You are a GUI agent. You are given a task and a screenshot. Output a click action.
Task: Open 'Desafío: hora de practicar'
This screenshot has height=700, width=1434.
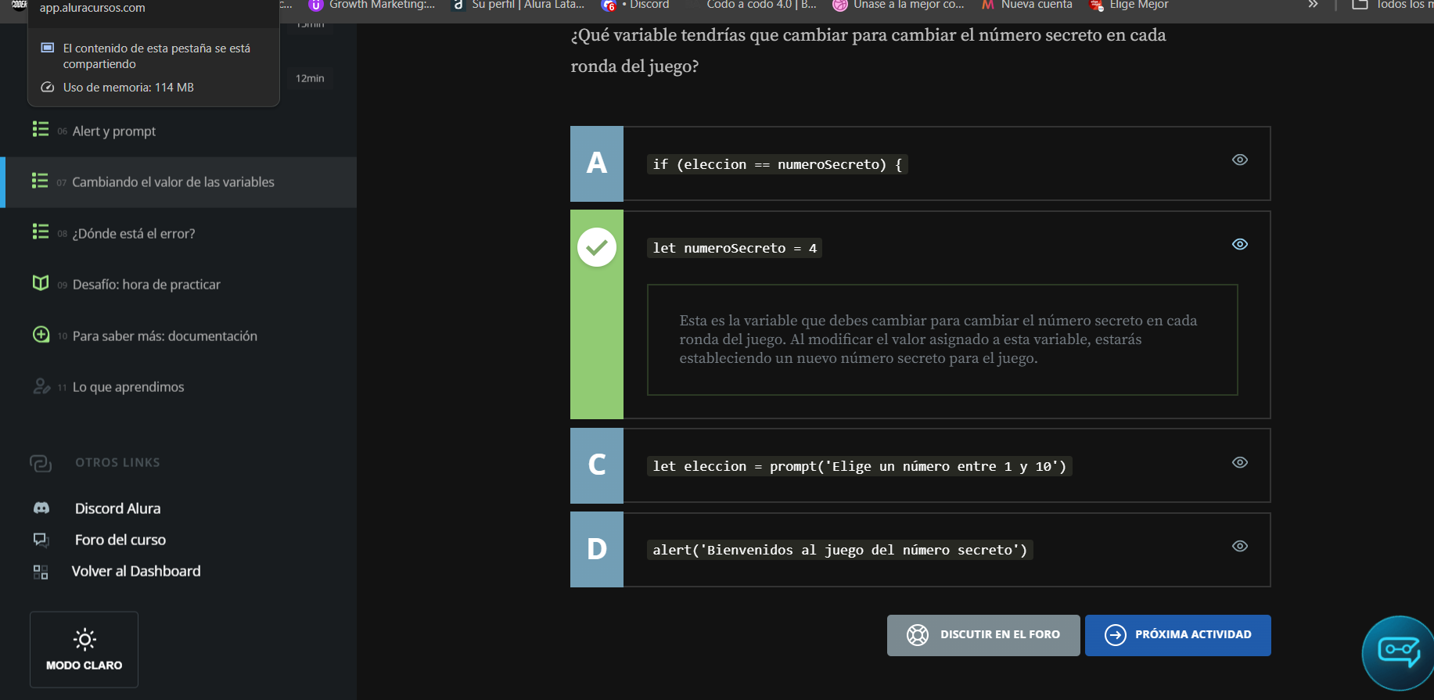click(x=178, y=284)
